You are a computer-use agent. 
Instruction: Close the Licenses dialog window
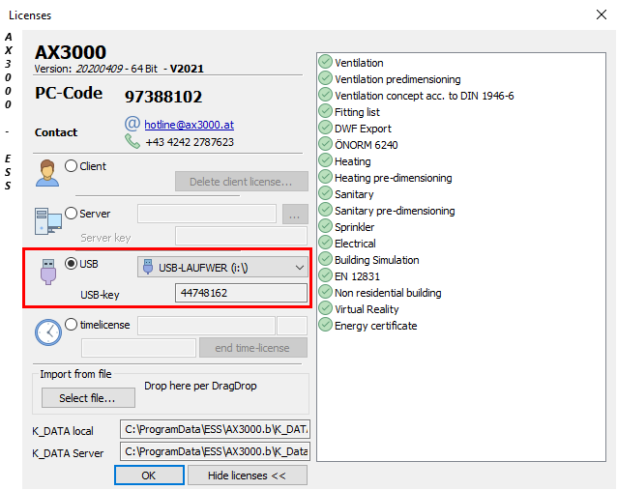click(602, 14)
